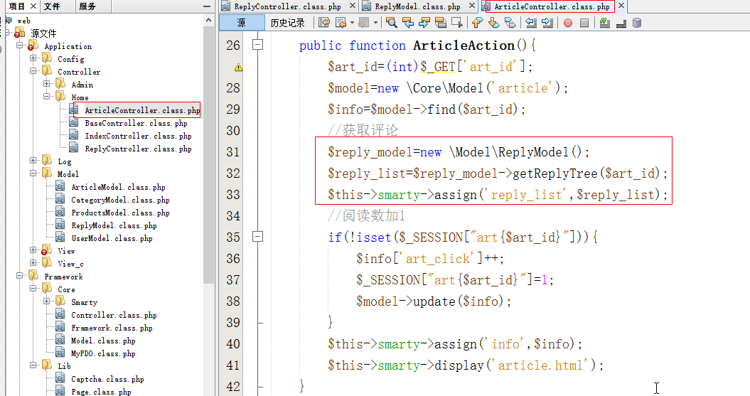Collapse the Model folder node
The image size is (750, 396).
pyautogui.click(x=33, y=174)
